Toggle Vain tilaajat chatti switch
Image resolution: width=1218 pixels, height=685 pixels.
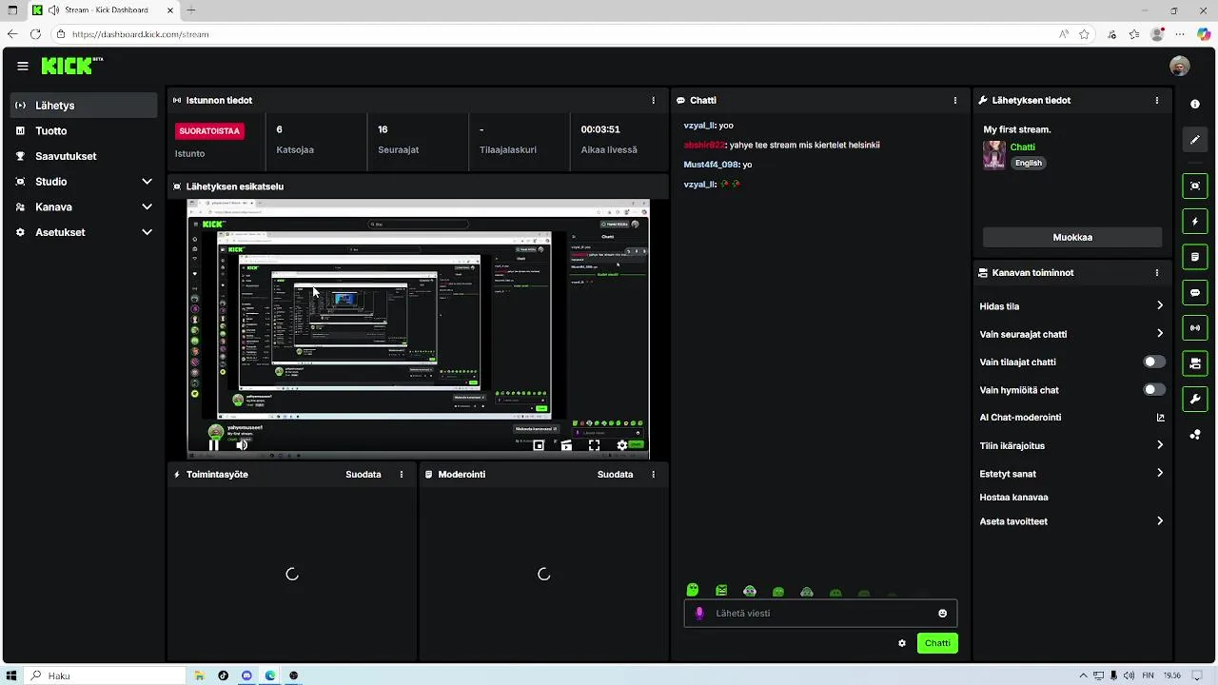(1154, 362)
